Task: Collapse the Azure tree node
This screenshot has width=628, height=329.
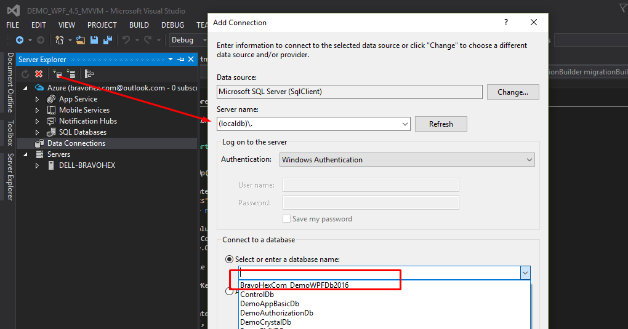Action: click(x=26, y=88)
